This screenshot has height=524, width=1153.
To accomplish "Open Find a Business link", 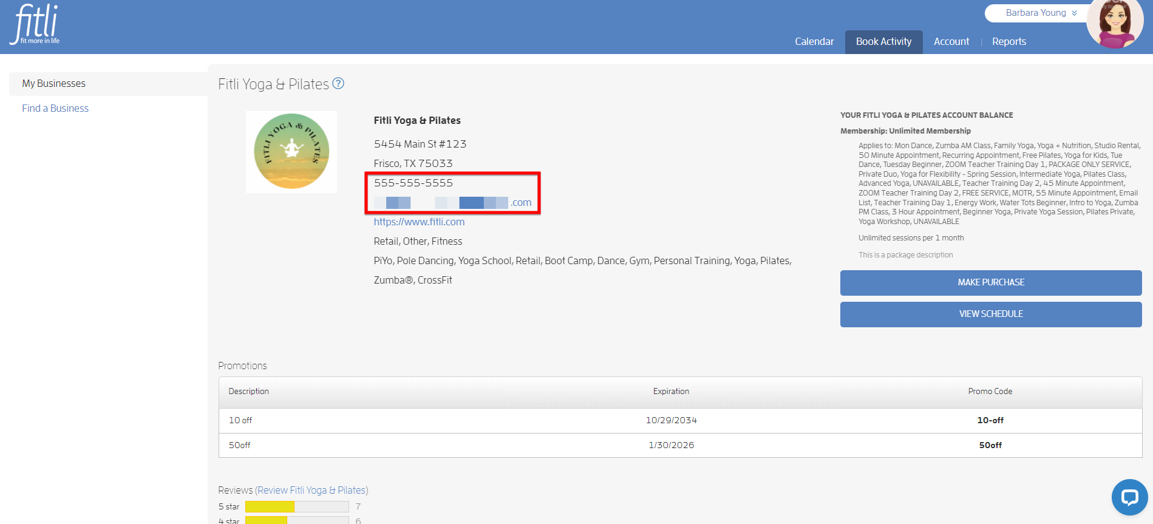I will pyautogui.click(x=55, y=108).
